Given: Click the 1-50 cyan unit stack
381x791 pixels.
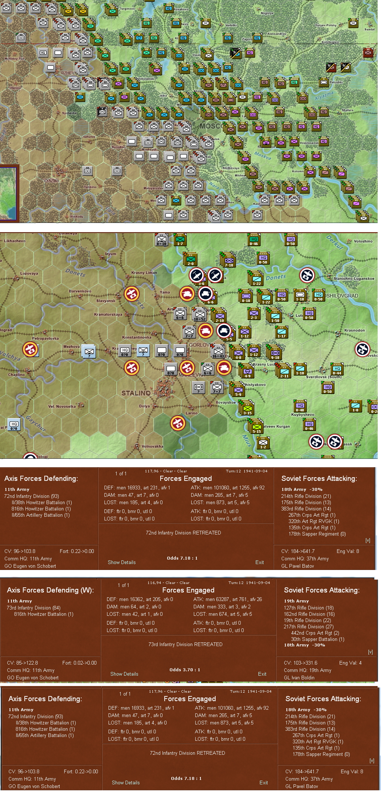Looking at the screenshot, I should 274,315.
